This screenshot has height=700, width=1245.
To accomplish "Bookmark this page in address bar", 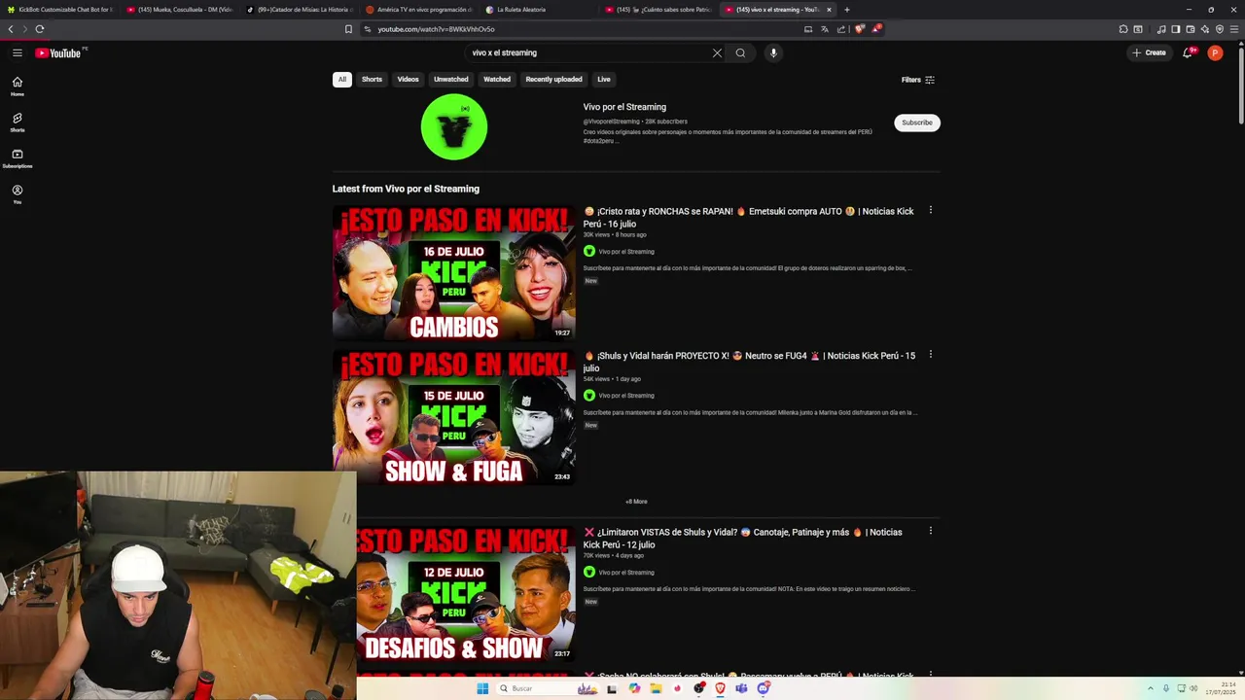I will pyautogui.click(x=348, y=29).
